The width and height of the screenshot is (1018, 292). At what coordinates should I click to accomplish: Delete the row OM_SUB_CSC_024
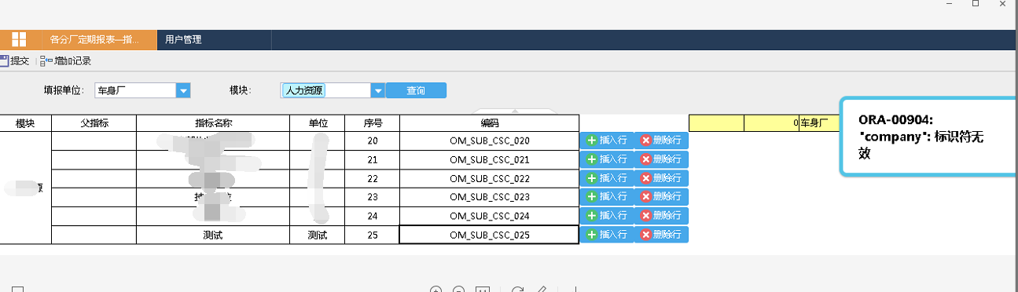pos(661,216)
